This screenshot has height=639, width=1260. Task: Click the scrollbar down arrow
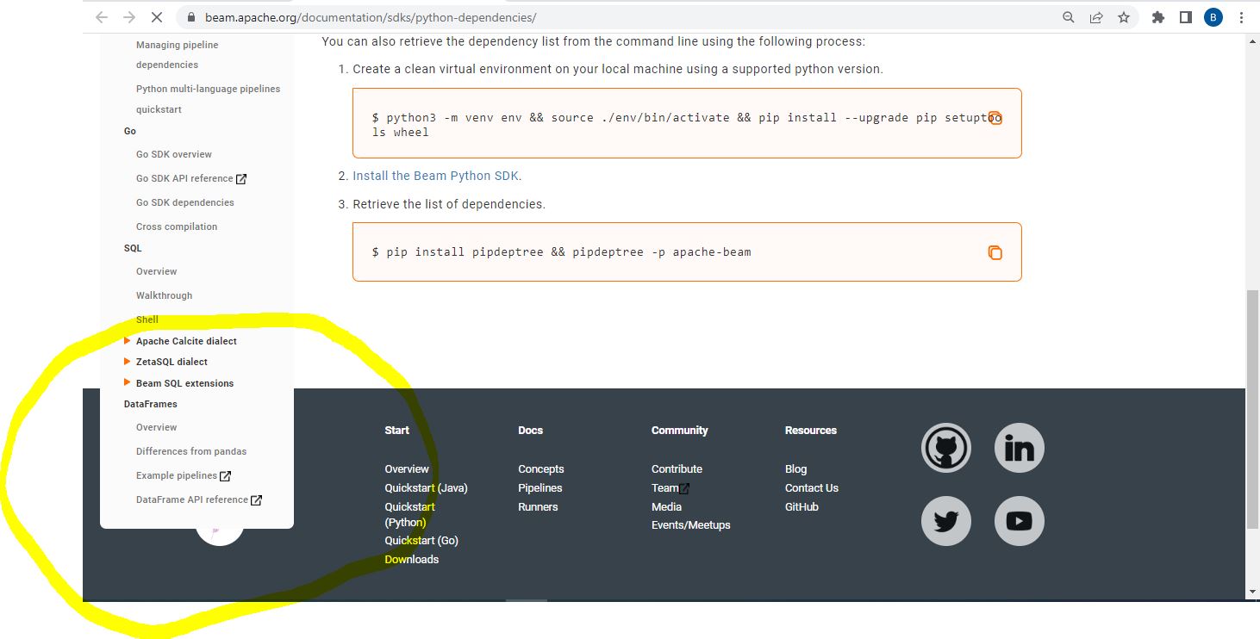pos(1252,592)
